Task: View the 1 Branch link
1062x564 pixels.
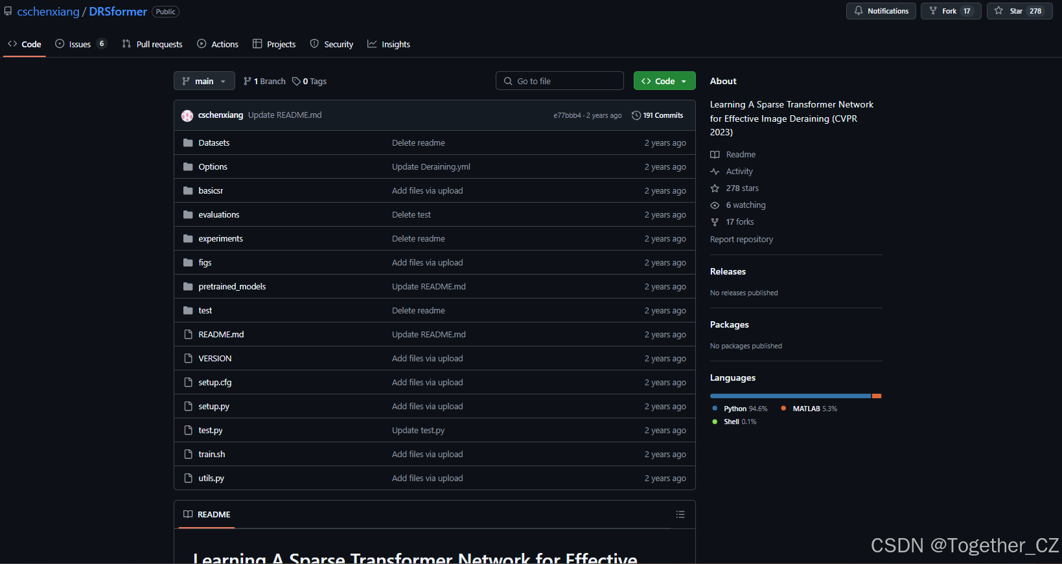Action: pos(264,81)
